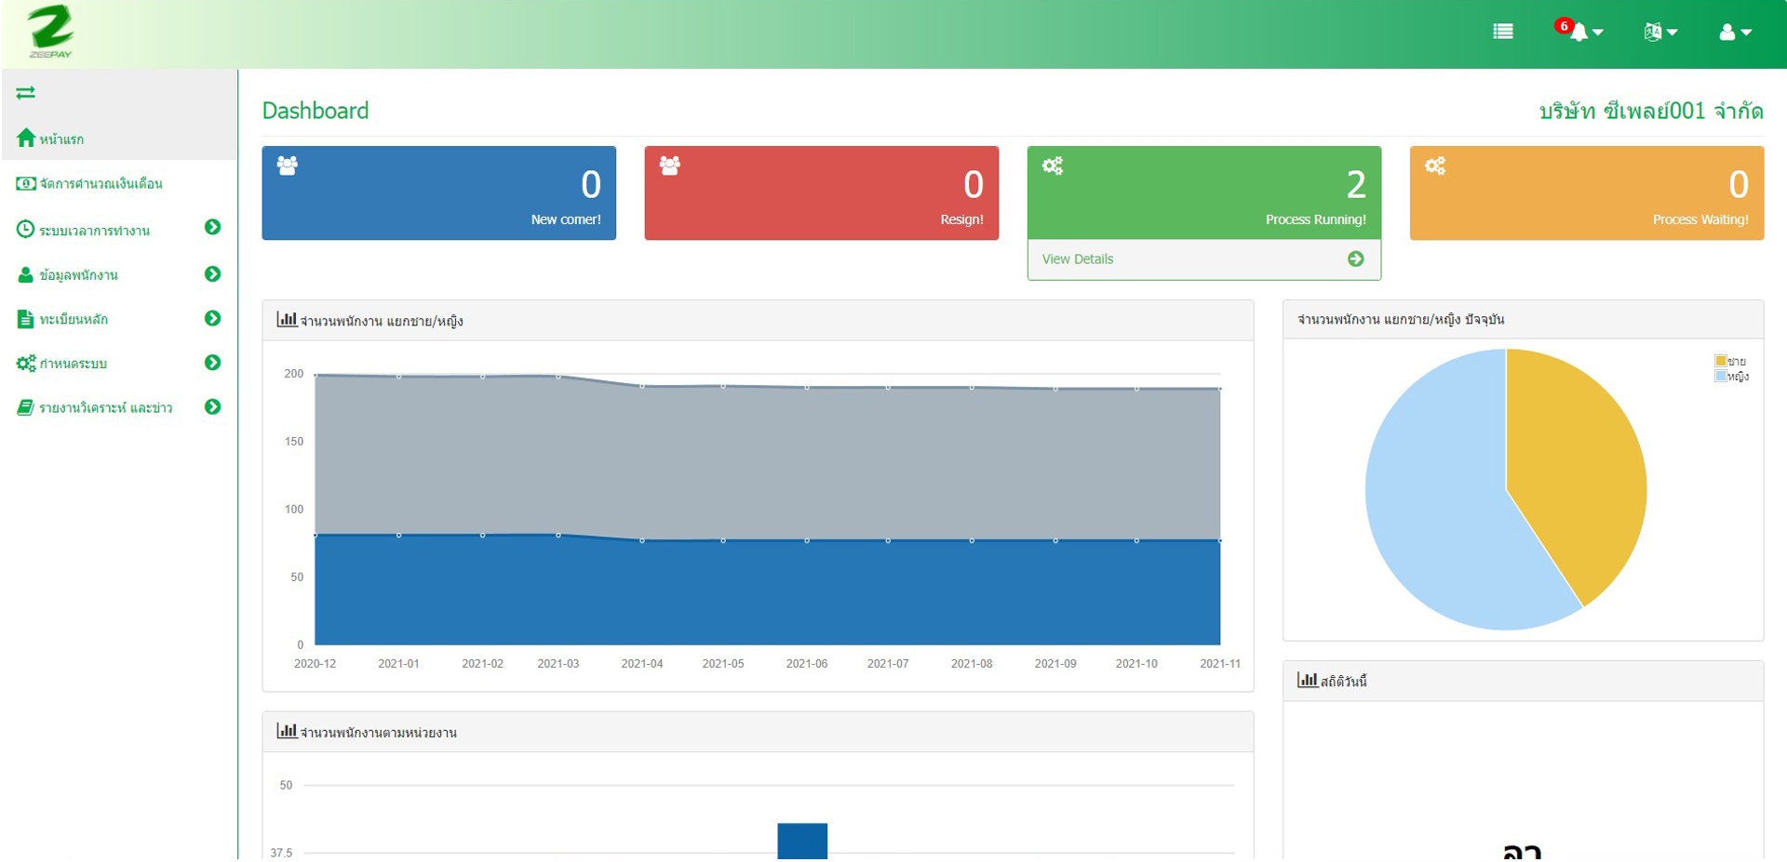This screenshot has height=862, width=1787.
Task: Click the clock icon for ระบบเวลาการทำงาน
Action: (x=26, y=229)
